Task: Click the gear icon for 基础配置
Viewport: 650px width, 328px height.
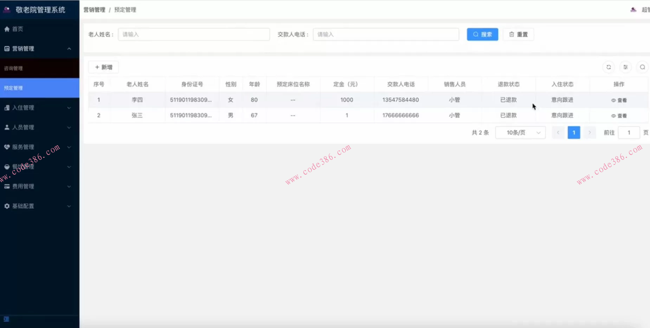Action: point(7,206)
